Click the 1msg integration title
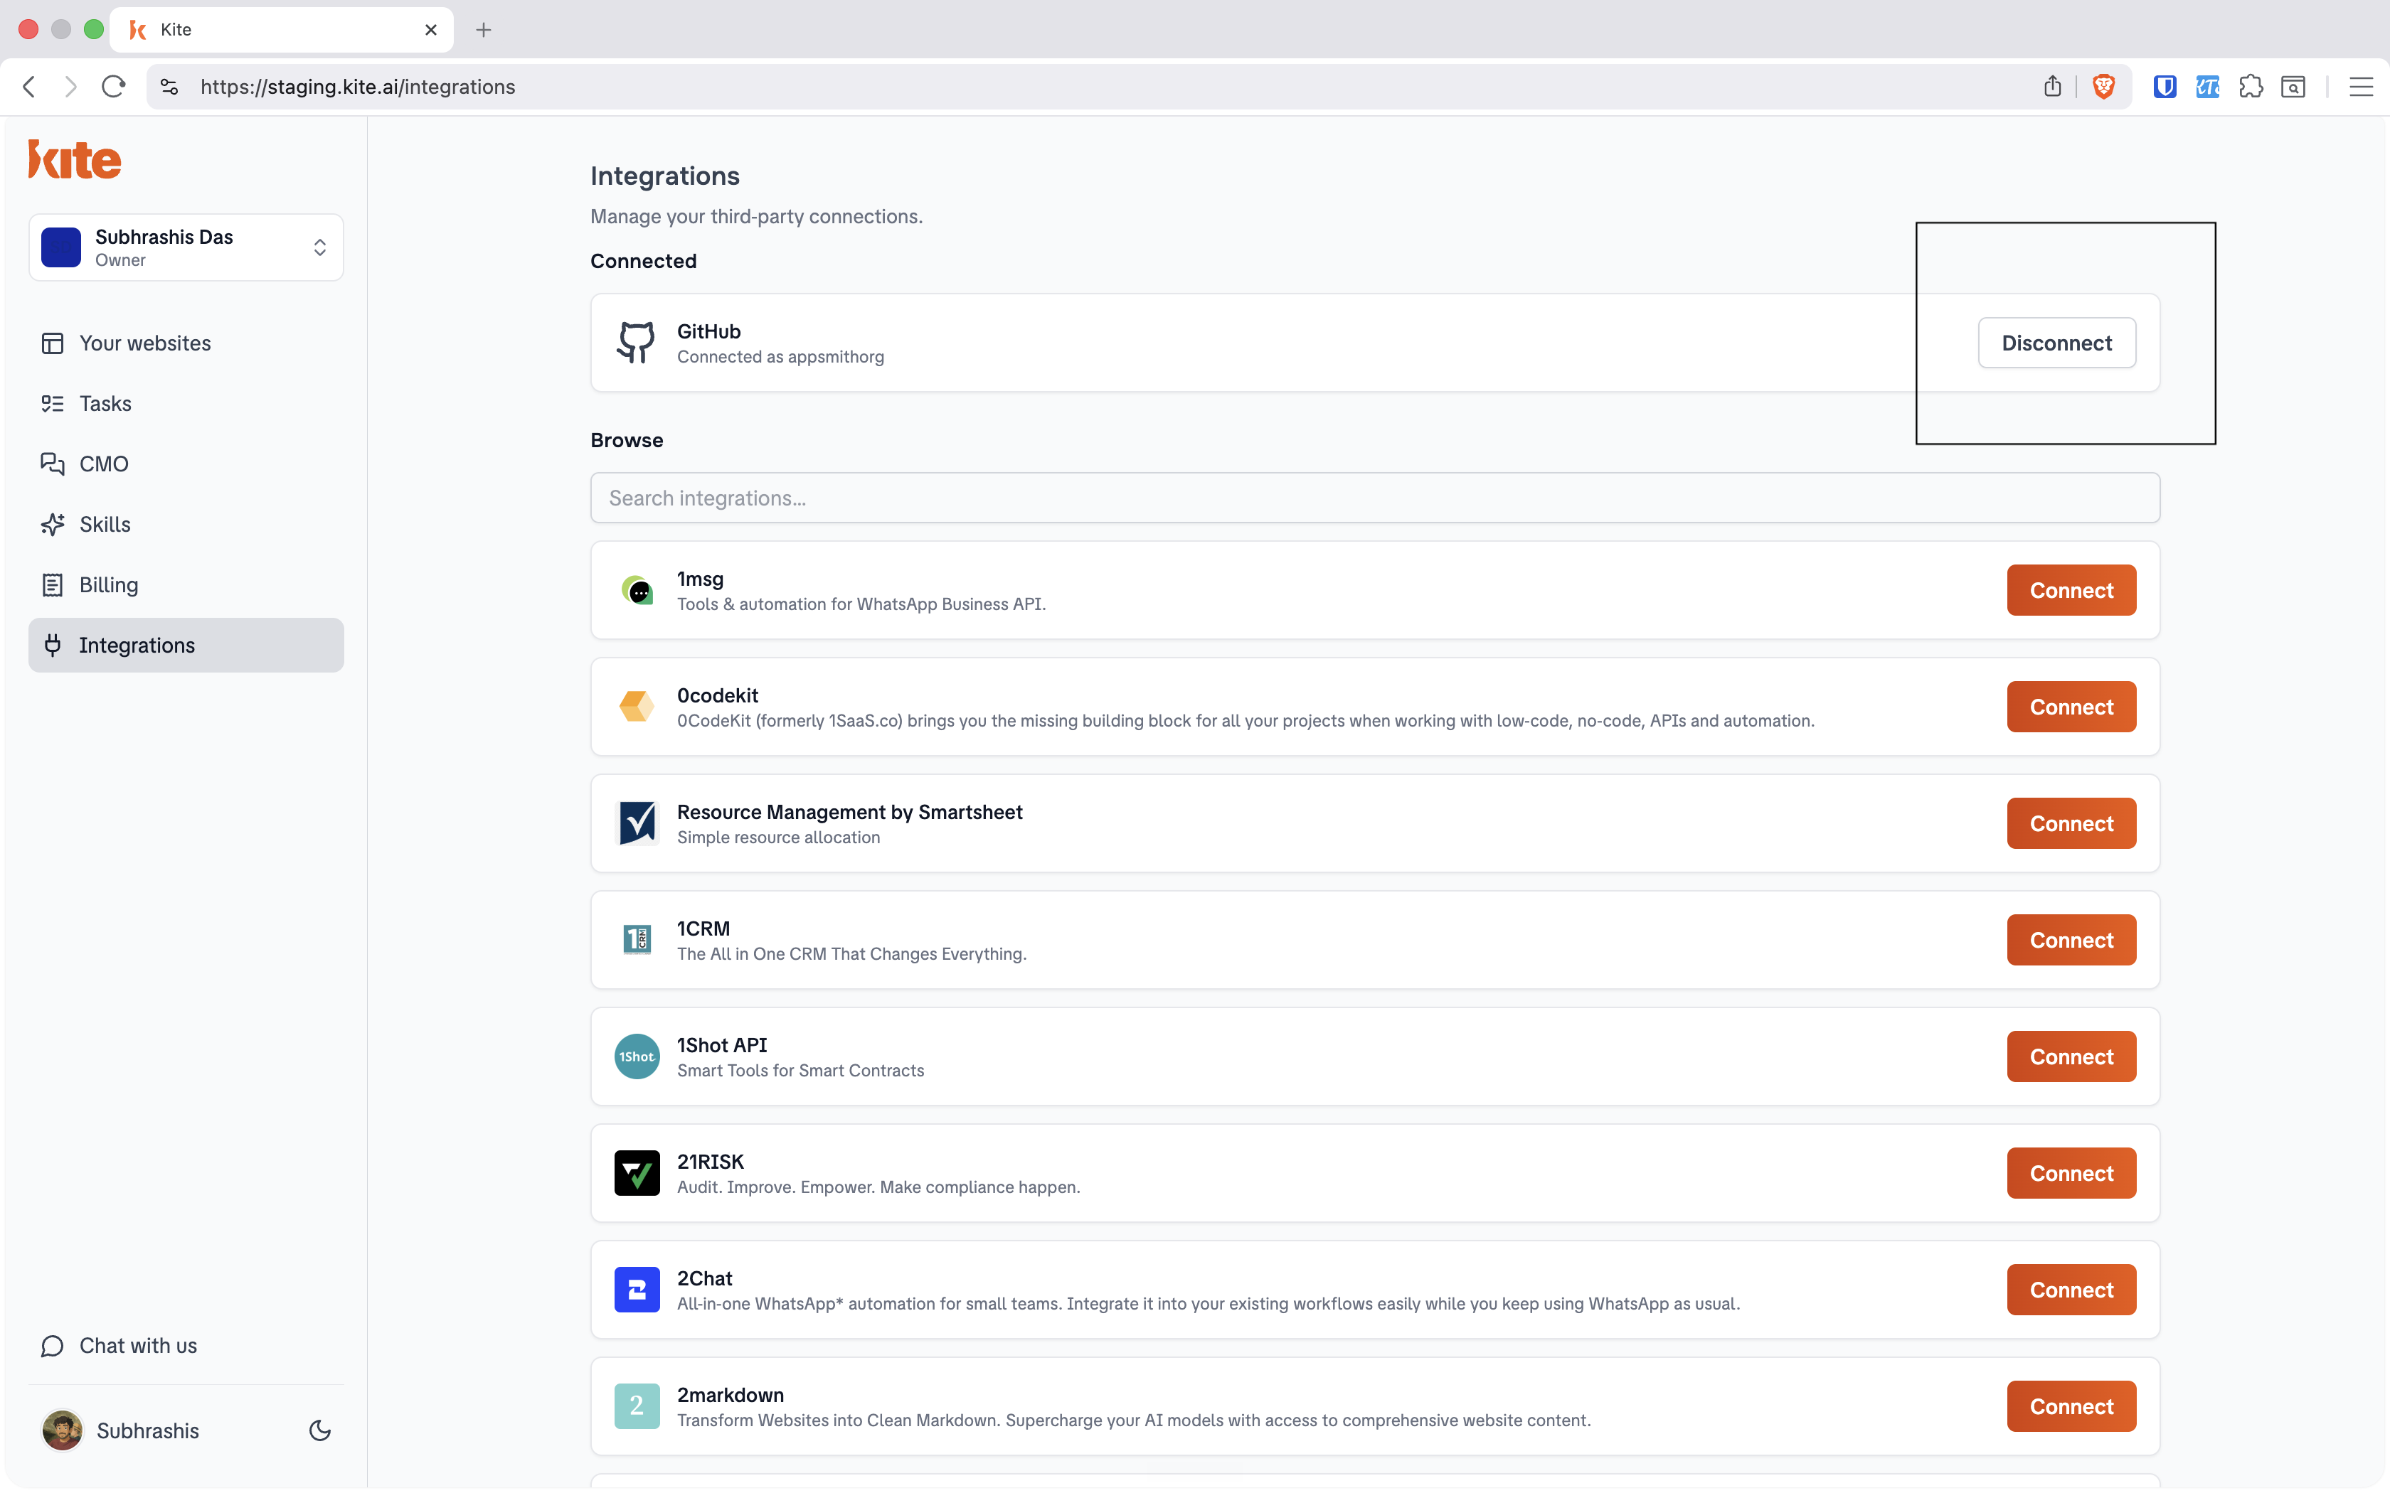The image size is (2390, 1493). pos(700,579)
